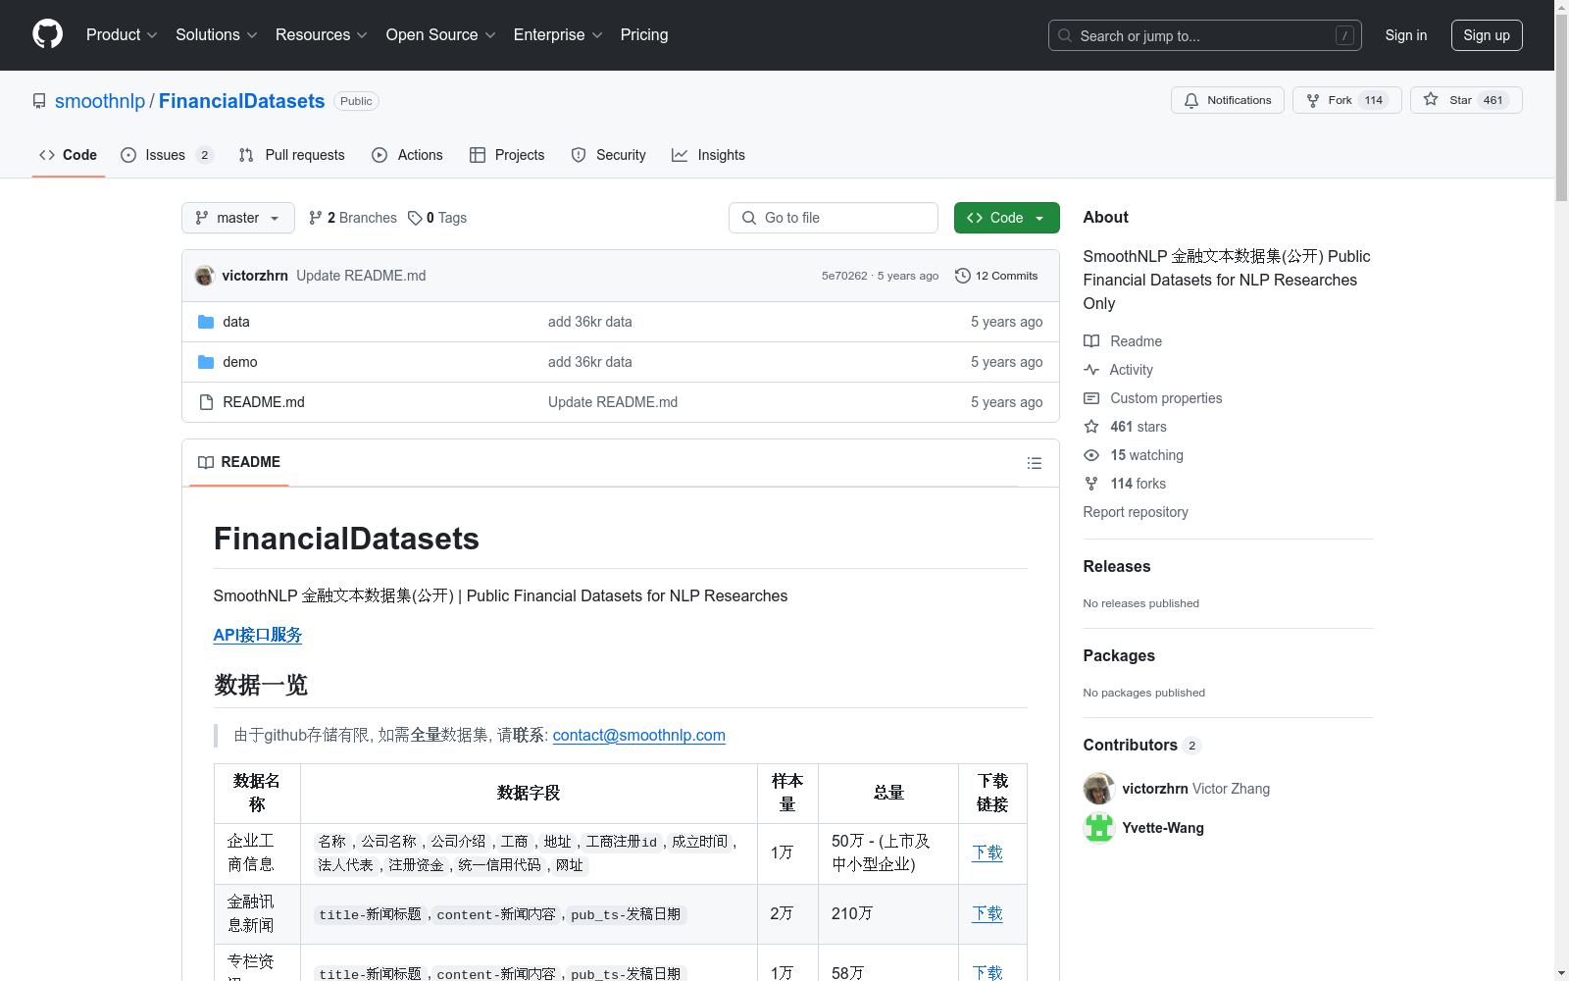Image resolution: width=1569 pixels, height=981 pixels.
Task: Click victorzhrn avatar in commit bar
Action: [x=205, y=276]
